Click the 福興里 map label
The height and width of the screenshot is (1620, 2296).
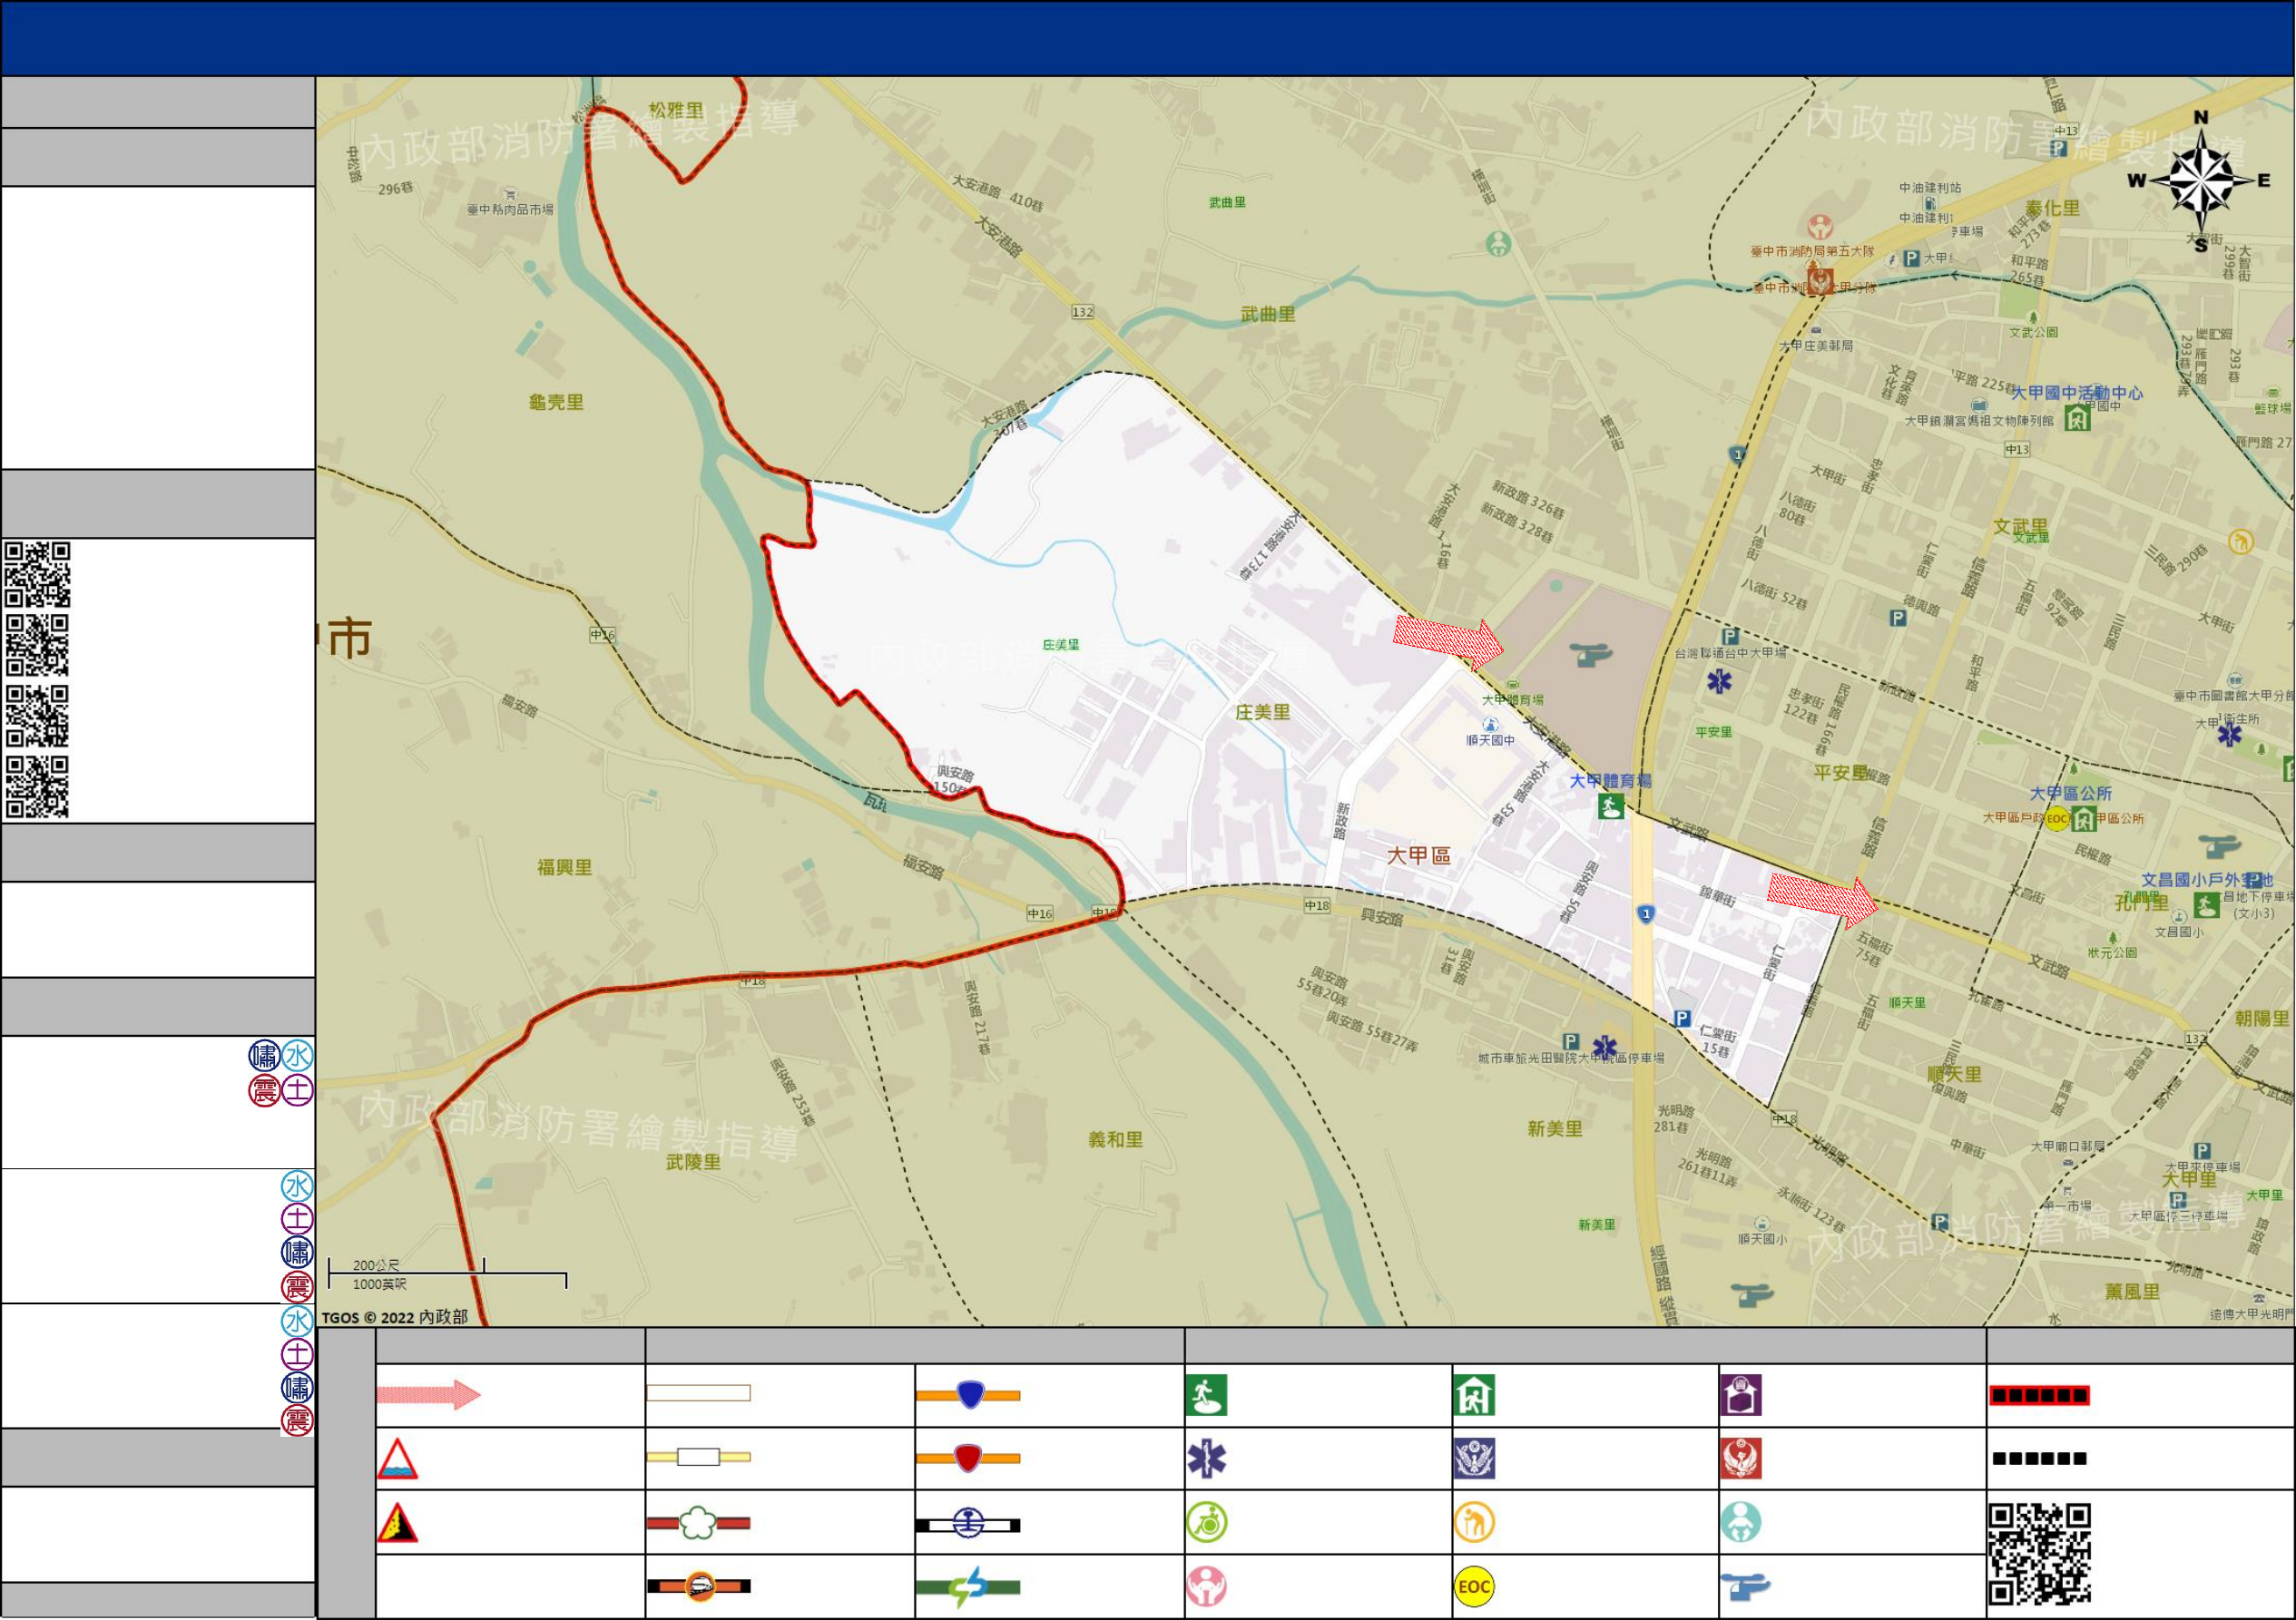[564, 866]
